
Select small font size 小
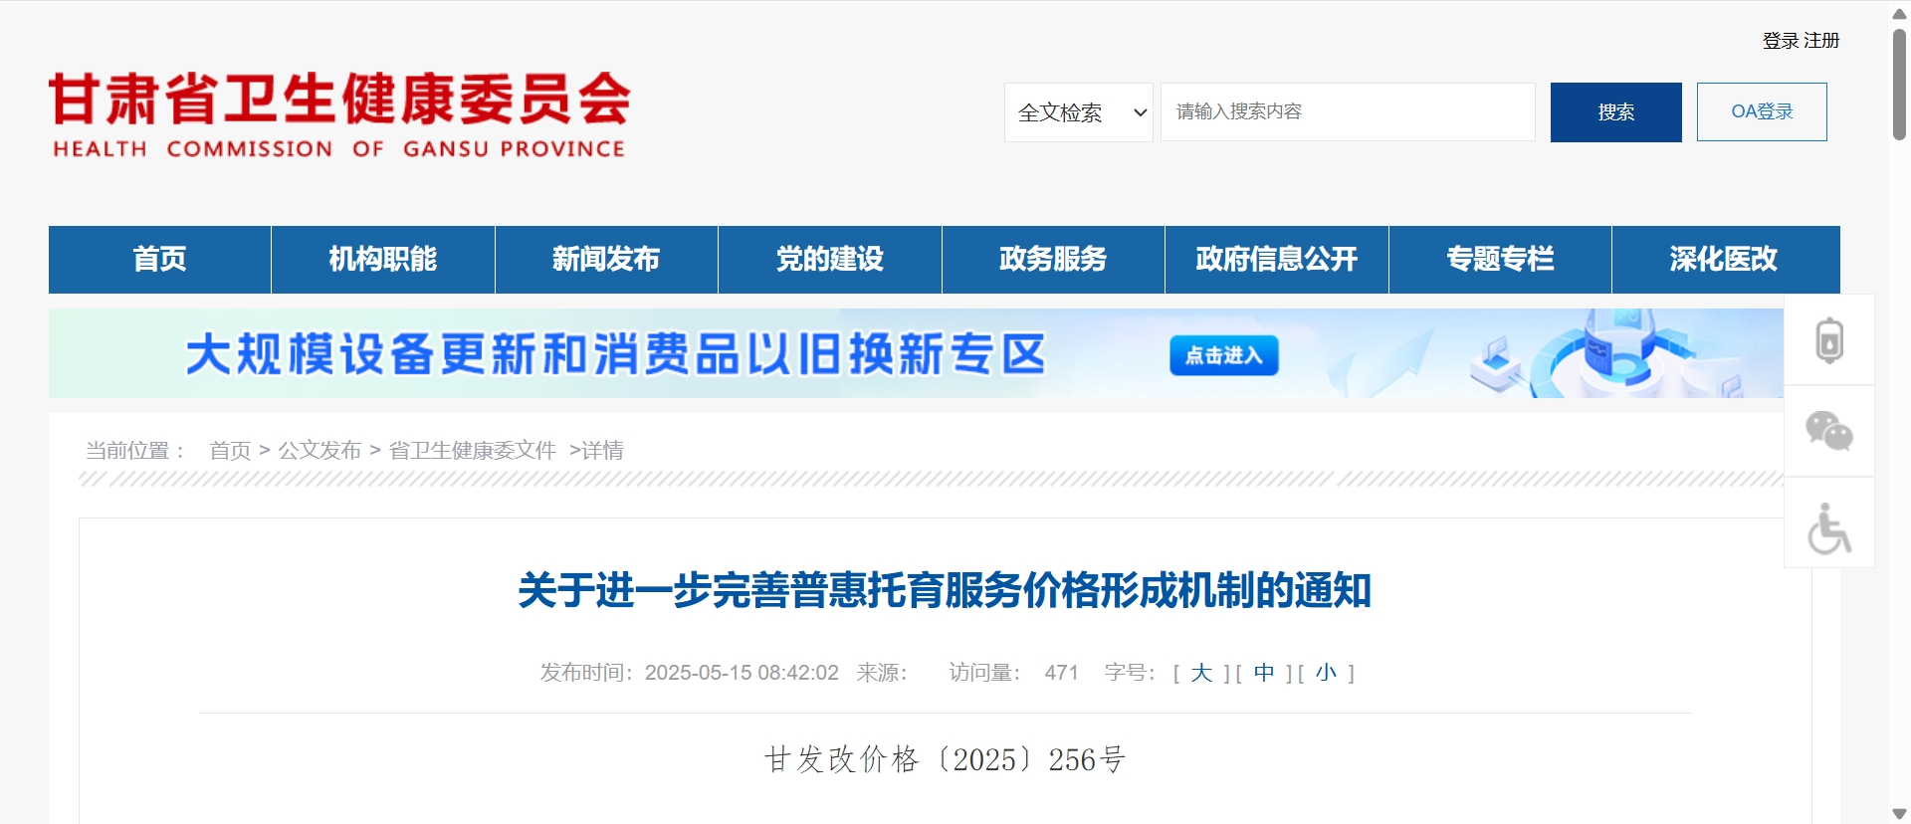[1326, 673]
